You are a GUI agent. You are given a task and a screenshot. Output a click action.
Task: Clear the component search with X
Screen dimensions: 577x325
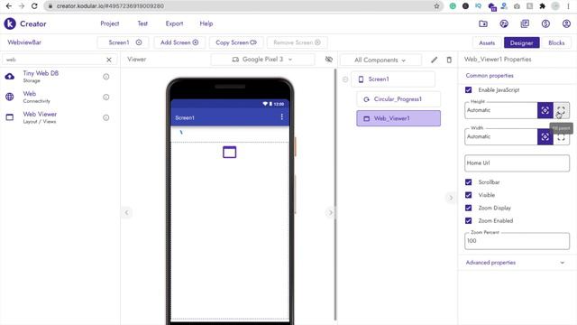tap(109, 60)
